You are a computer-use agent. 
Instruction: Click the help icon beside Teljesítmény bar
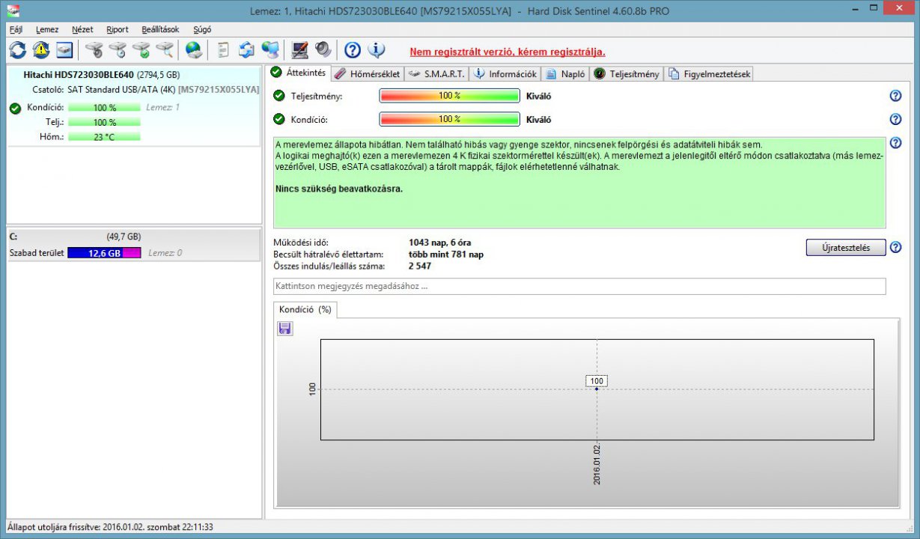coord(895,96)
